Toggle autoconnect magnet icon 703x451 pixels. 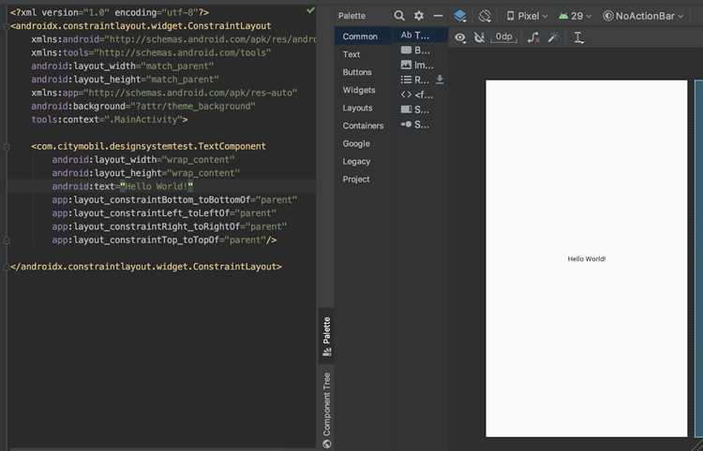pyautogui.click(x=479, y=38)
